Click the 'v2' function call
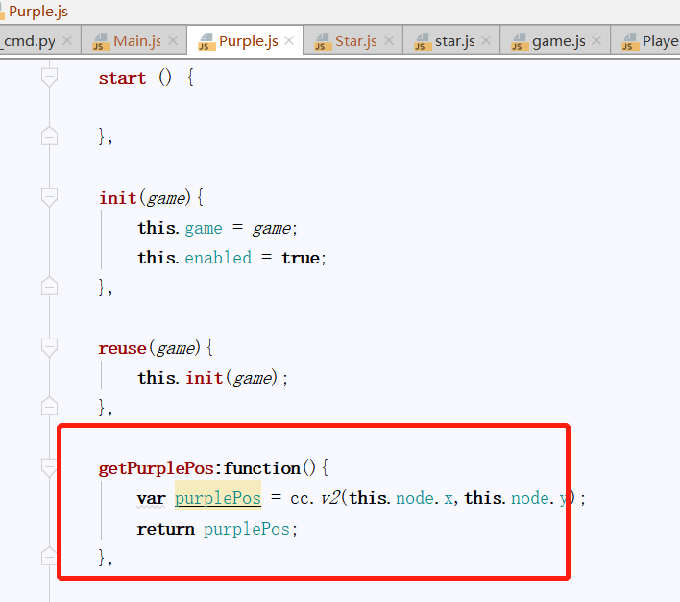The width and height of the screenshot is (680, 602). click(330, 498)
